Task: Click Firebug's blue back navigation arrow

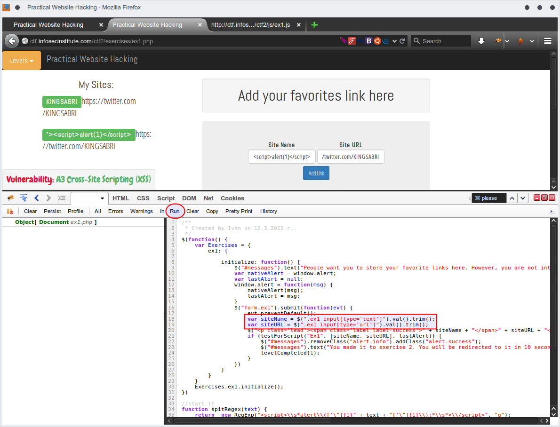Action: [37, 198]
